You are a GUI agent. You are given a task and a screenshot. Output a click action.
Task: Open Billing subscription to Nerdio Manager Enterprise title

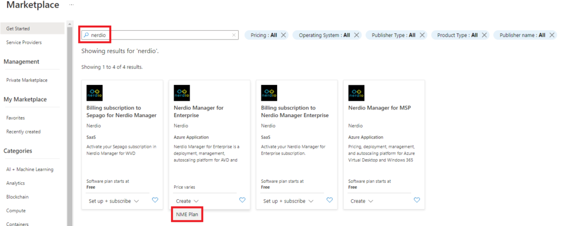point(295,112)
